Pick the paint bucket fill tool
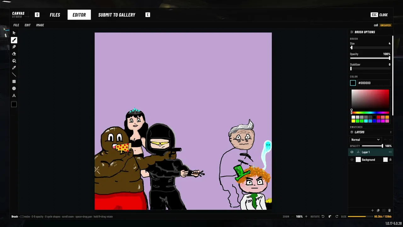This screenshot has width=403, height=227. pyautogui.click(x=14, y=61)
